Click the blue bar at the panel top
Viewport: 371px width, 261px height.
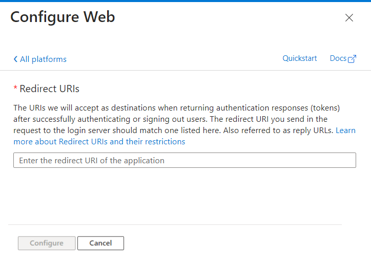(186, 1)
